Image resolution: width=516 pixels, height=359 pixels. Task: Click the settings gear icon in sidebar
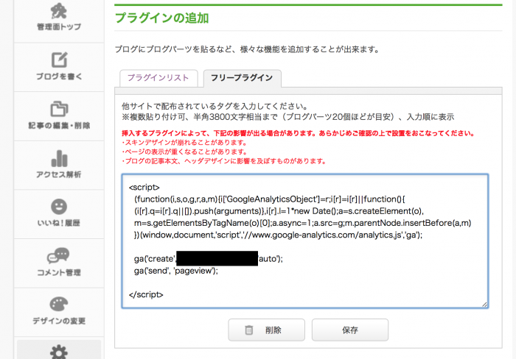[x=59, y=352]
